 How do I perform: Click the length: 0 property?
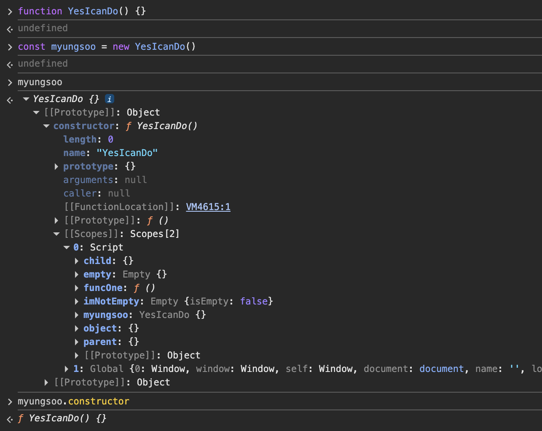(88, 140)
